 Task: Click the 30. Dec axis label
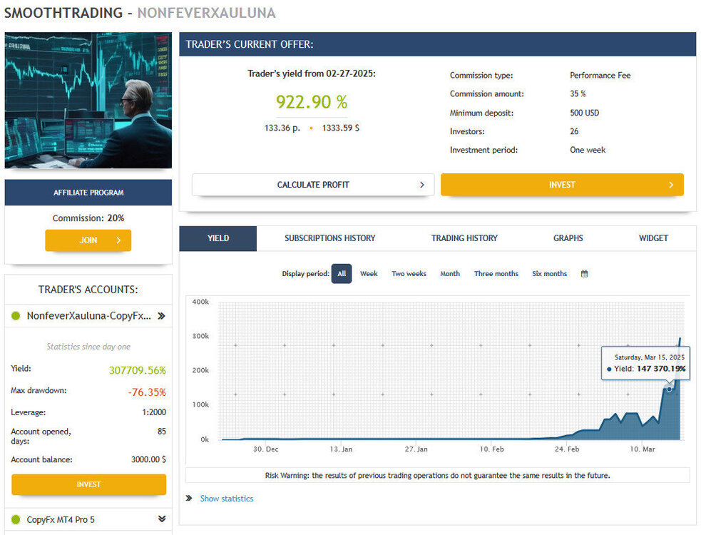(265, 449)
